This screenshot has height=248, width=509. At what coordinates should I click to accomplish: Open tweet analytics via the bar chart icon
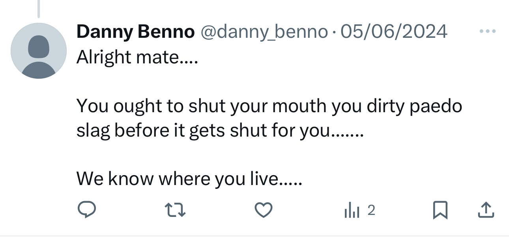(x=352, y=211)
